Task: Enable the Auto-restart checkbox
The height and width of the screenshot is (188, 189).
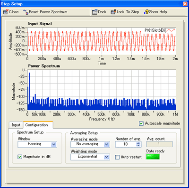Action: (117, 157)
